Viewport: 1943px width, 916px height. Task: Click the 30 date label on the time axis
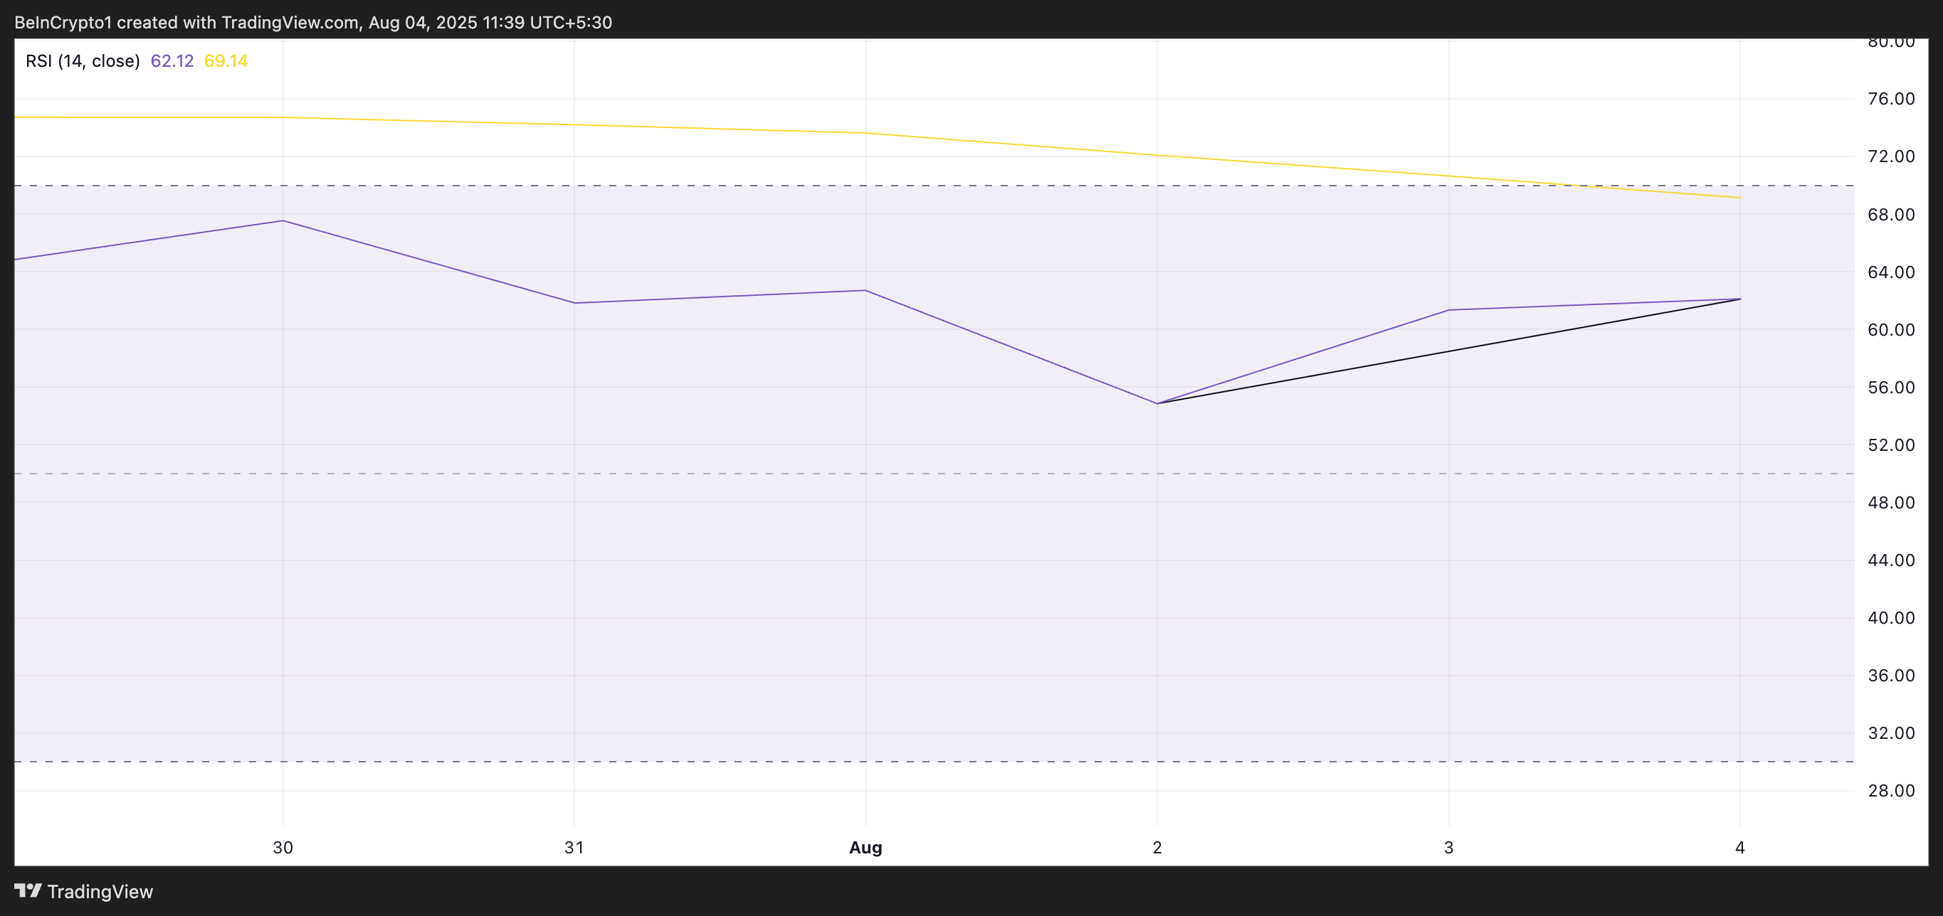[282, 848]
